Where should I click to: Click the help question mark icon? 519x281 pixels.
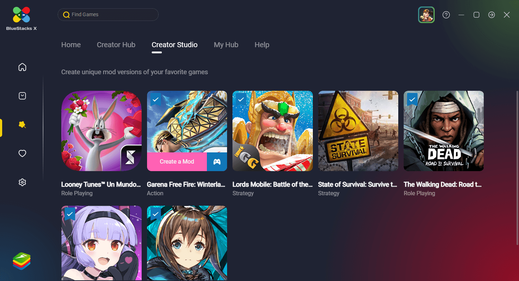pos(446,15)
